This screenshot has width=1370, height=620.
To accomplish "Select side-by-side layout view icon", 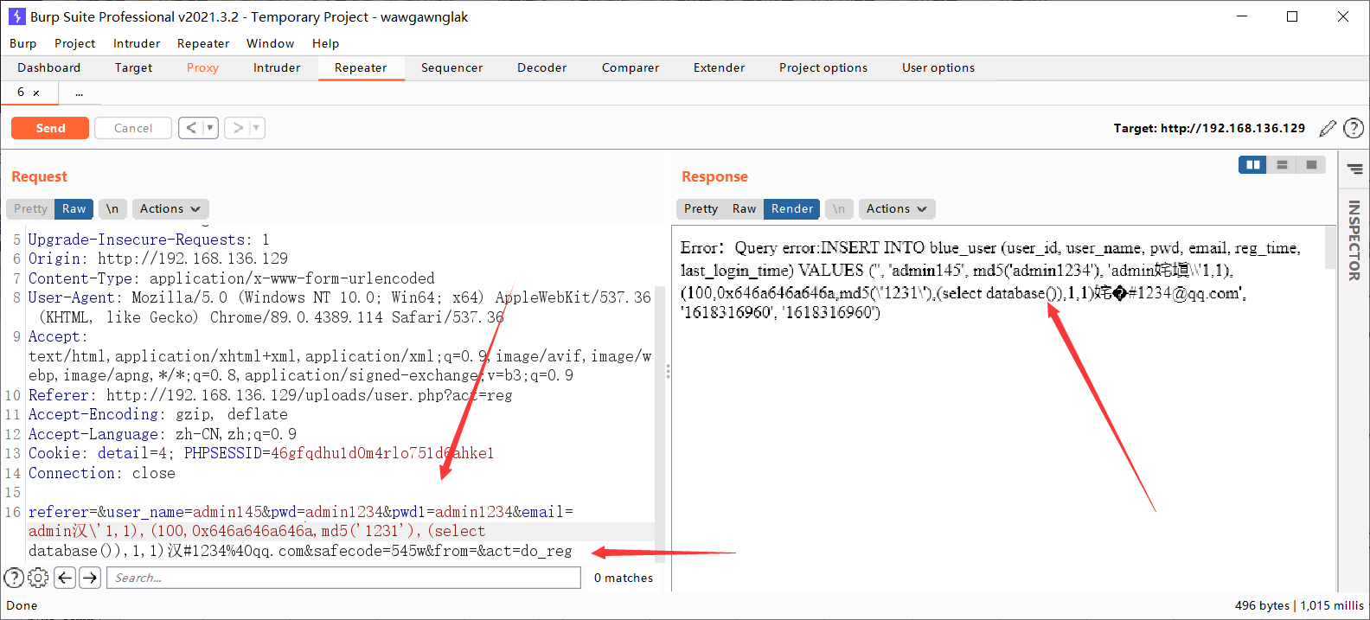I will [1252, 164].
